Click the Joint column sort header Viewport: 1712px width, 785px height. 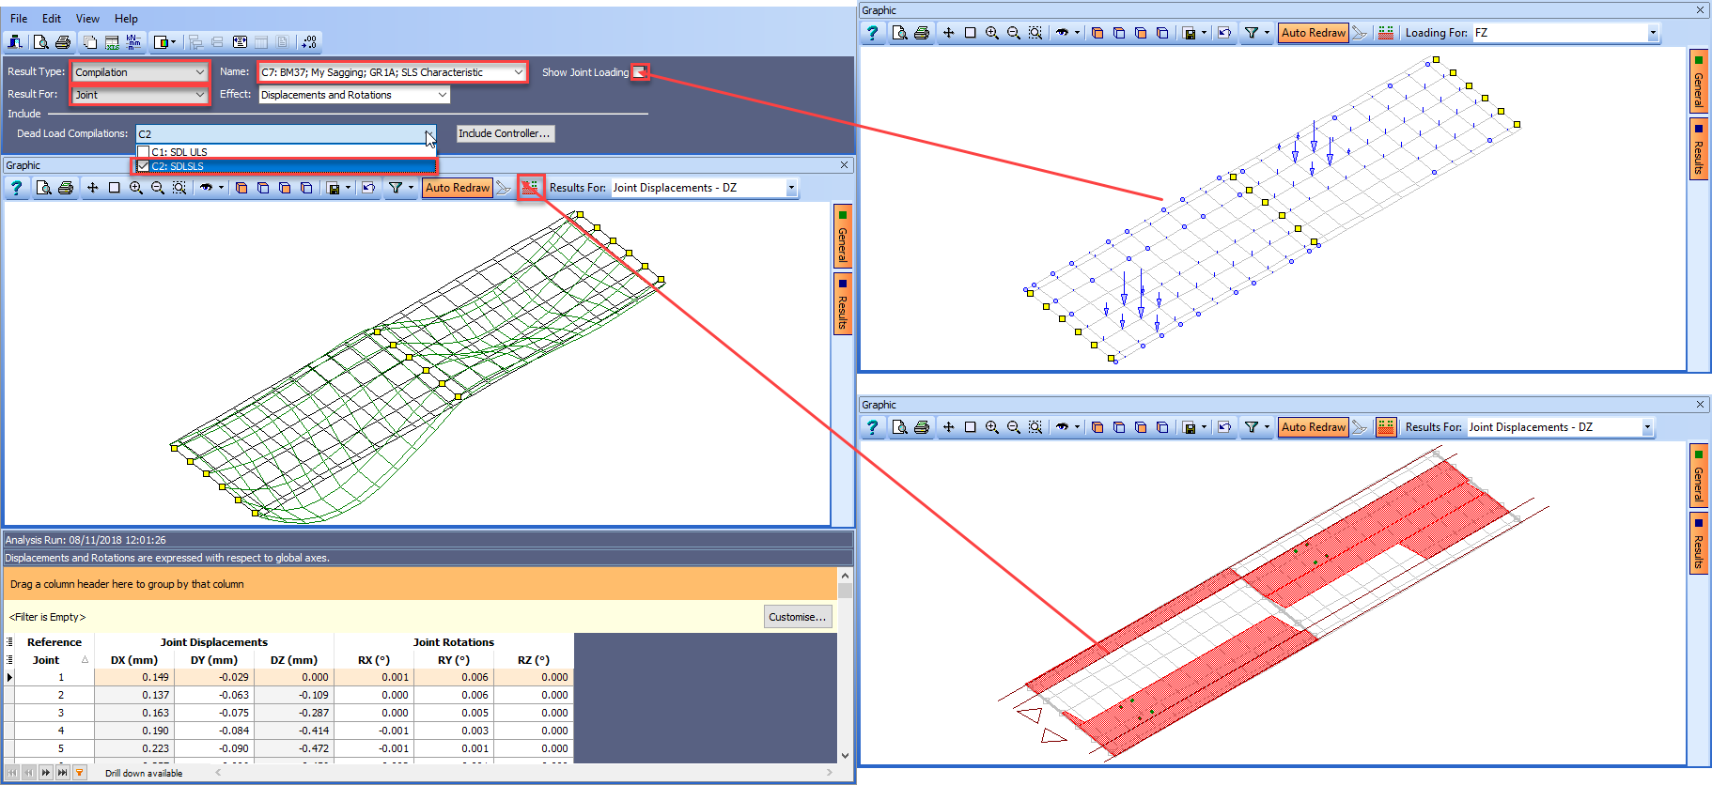54,660
